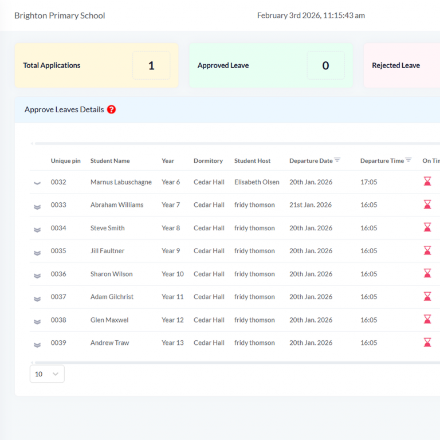Expand row details for pin 0032

[x=37, y=183]
